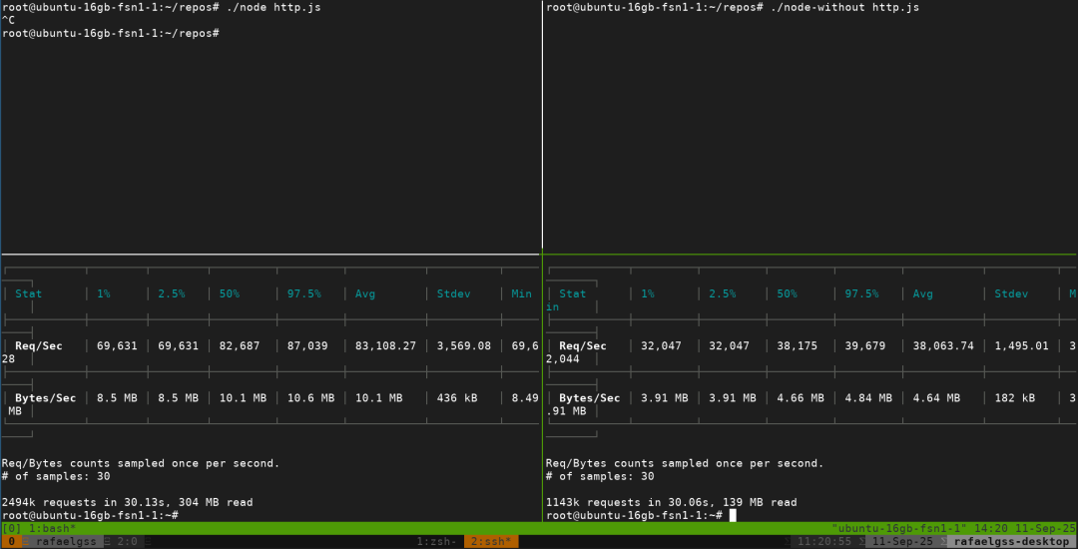Click the Bytes/Sec row label in left table

click(45, 398)
